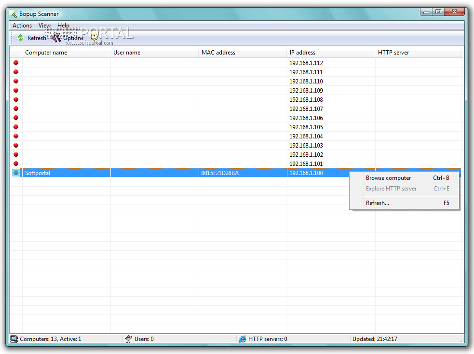Sort by User name column header
474x354 pixels.
click(x=154, y=52)
